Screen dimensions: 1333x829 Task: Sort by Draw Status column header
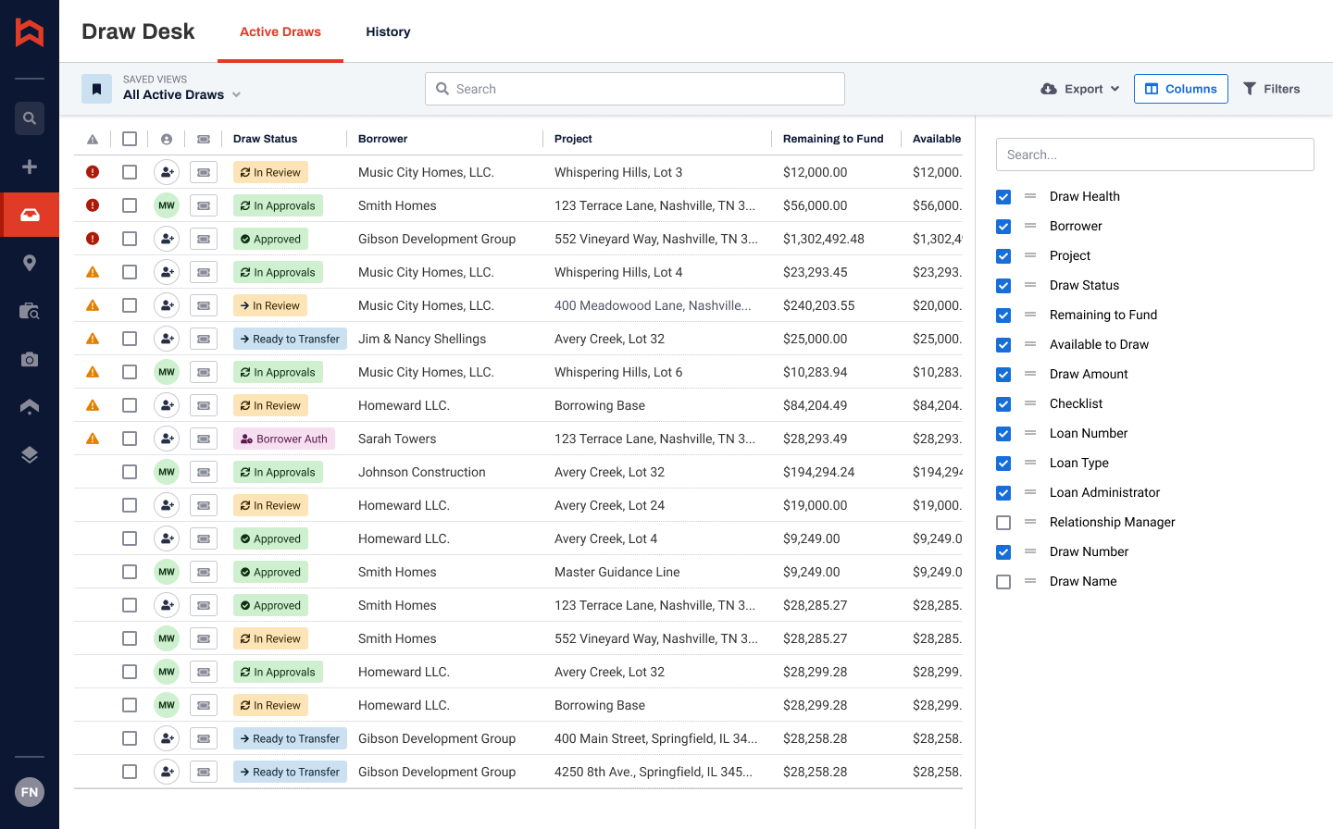(266, 139)
